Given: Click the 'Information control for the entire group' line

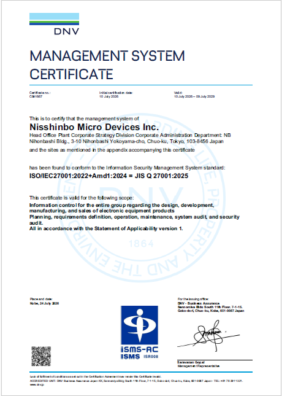Looking at the screenshot, I should pyautogui.click(x=122, y=205).
